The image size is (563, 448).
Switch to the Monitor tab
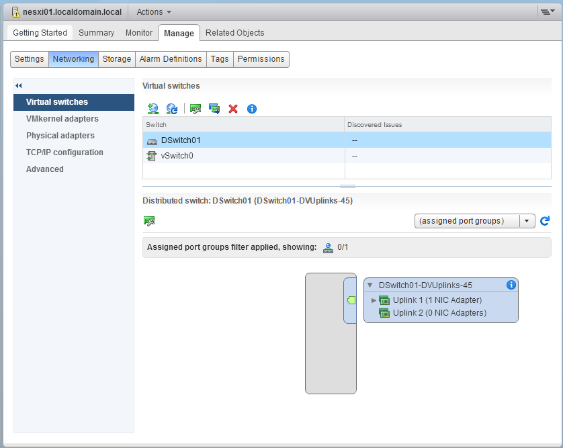139,33
